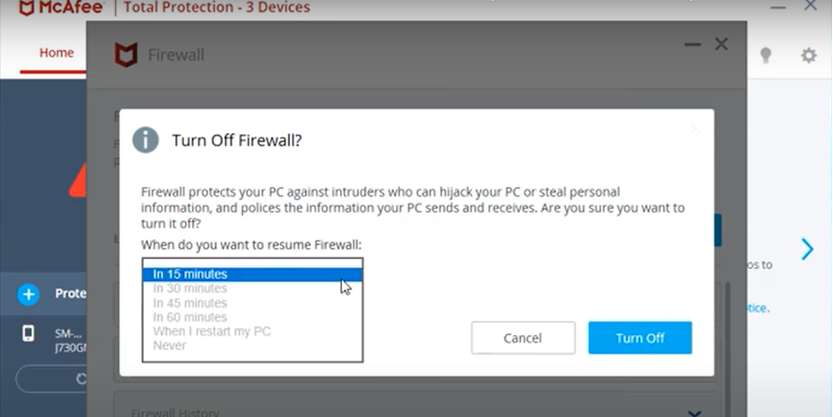Screen dimensions: 833x417
Task: Click the right arrow chevron on the panel
Action: tap(807, 249)
